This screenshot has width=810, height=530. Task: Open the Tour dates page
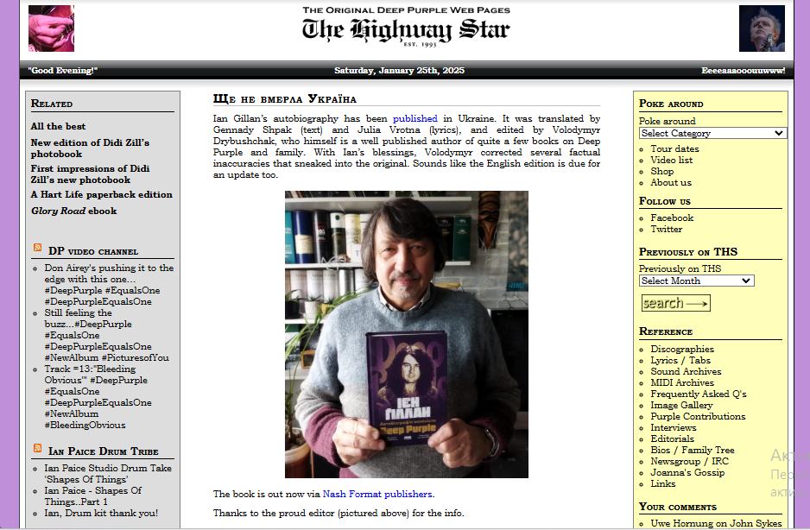click(x=674, y=148)
